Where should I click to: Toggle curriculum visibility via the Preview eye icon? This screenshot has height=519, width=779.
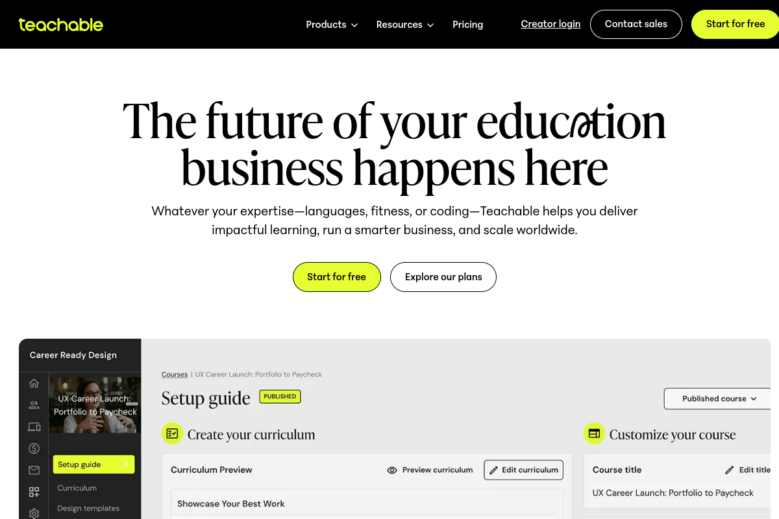coord(391,470)
